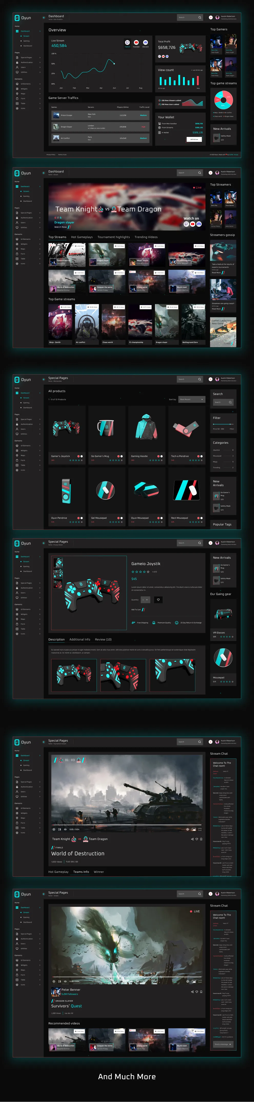
Task: Click the Youtube icon in Live Stream card
Action: point(136,42)
